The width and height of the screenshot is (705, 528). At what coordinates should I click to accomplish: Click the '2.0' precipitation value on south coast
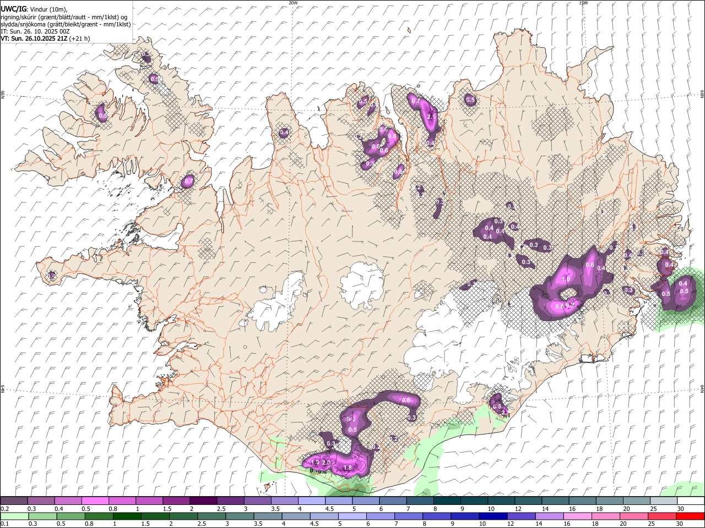tap(326, 463)
